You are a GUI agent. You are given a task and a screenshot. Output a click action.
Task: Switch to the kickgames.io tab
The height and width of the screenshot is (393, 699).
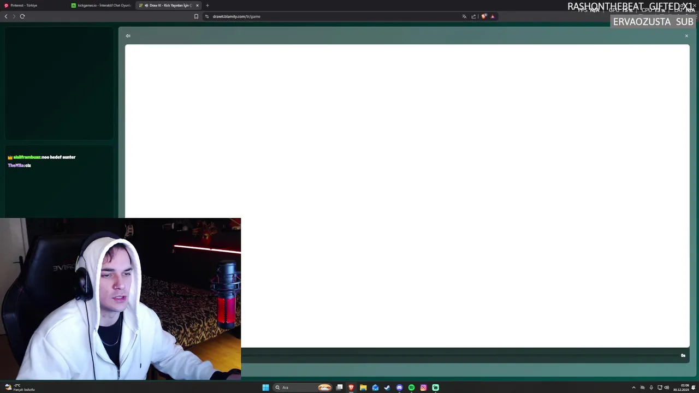[102, 5]
